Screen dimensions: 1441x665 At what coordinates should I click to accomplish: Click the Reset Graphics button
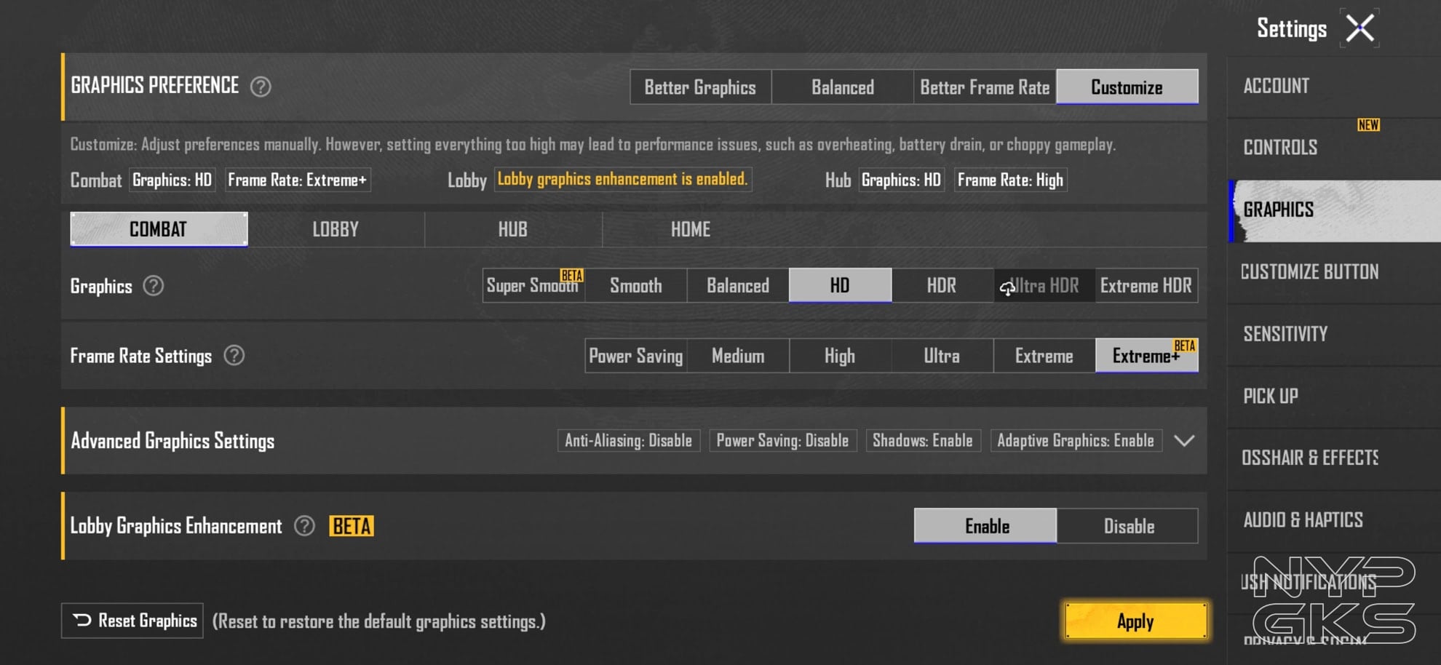point(132,621)
